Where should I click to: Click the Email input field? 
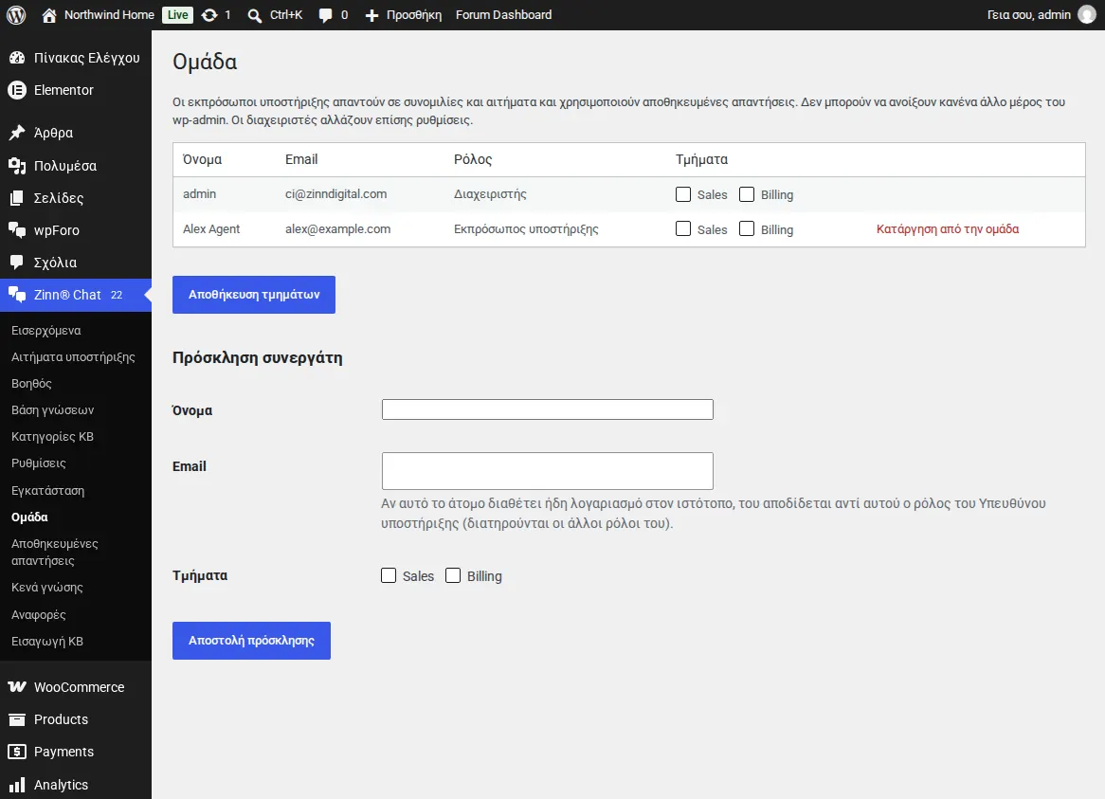(x=548, y=471)
